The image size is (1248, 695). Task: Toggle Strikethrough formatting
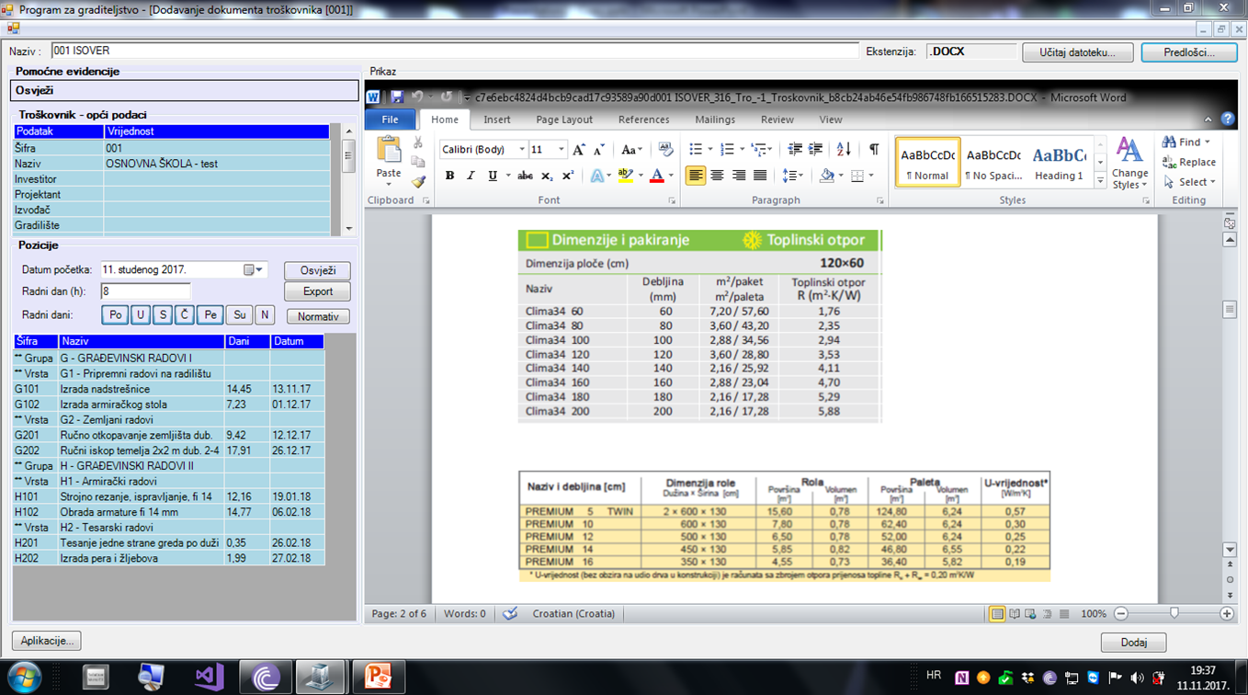(x=525, y=176)
